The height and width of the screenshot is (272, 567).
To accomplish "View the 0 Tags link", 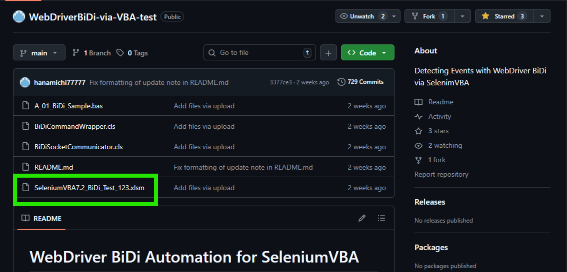I will (132, 53).
